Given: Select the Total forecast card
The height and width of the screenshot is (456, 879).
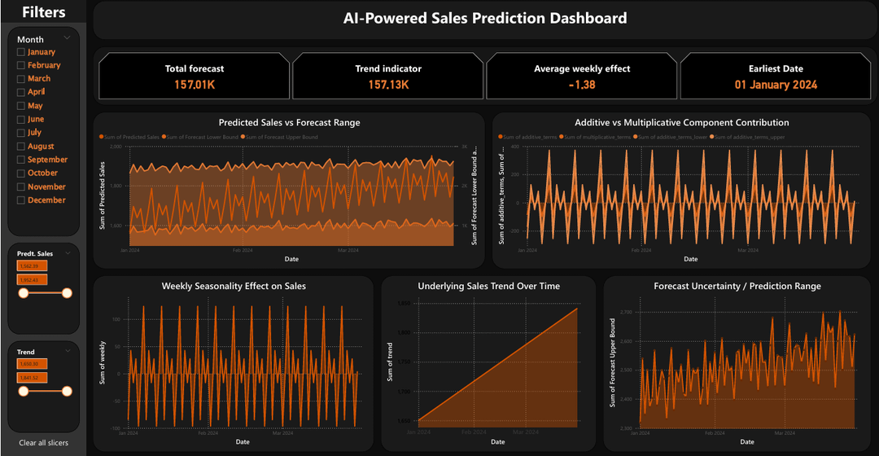Looking at the screenshot, I should click(x=195, y=77).
